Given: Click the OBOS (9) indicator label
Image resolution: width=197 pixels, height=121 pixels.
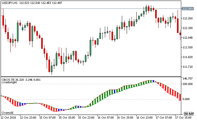Looking at the screenshot, I should [x=8, y=79].
